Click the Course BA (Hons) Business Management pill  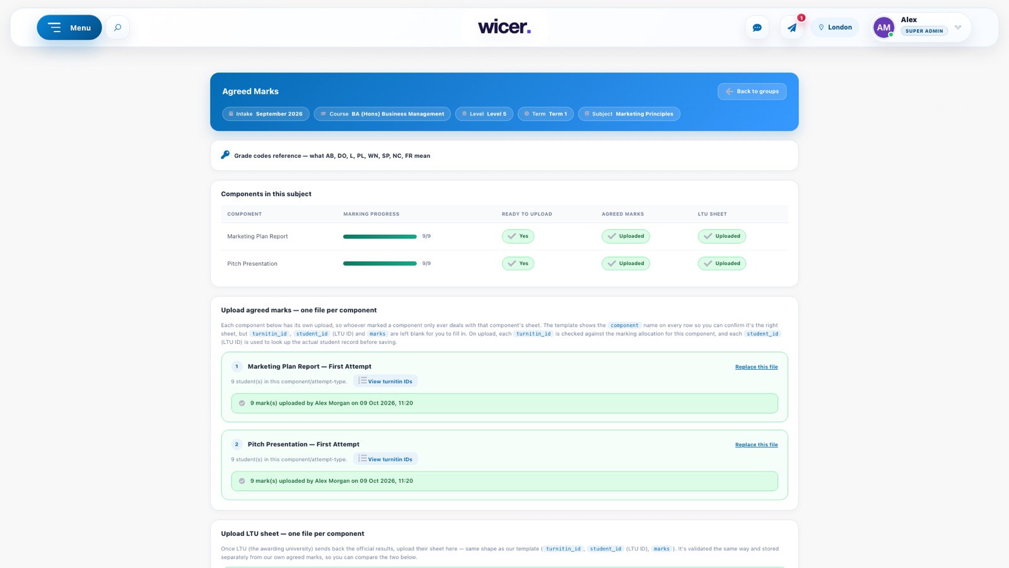point(382,114)
